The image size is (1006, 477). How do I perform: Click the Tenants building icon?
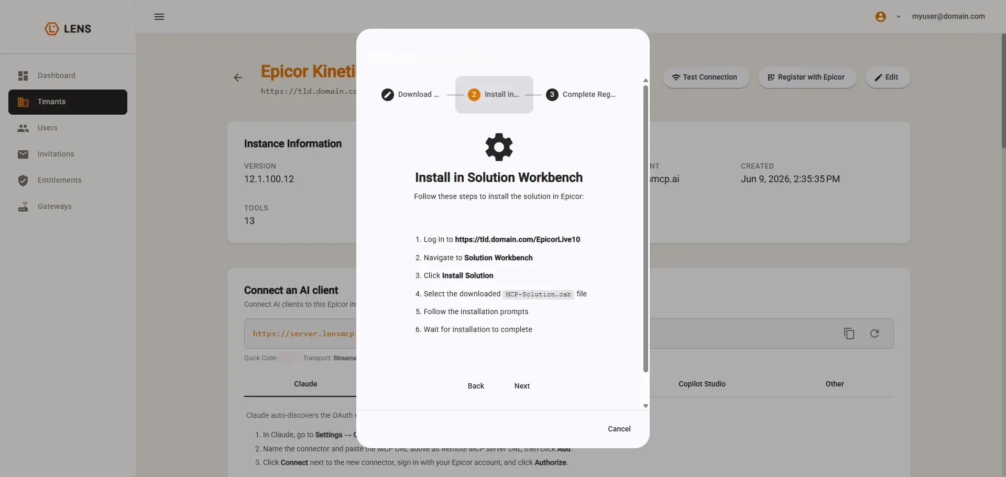click(23, 102)
